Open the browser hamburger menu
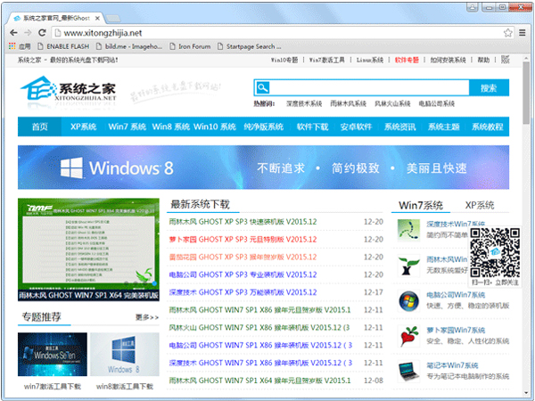The width and height of the screenshot is (535, 401). coord(522,33)
